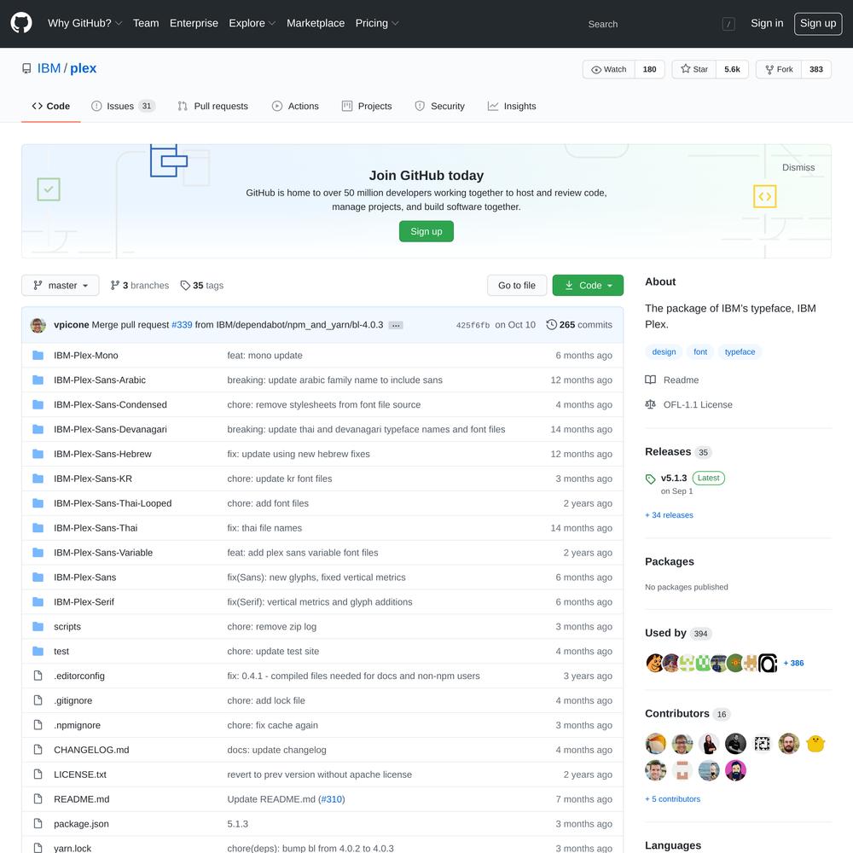Click vpicone's commit author avatar
Screen dimensions: 853x853
click(x=38, y=325)
